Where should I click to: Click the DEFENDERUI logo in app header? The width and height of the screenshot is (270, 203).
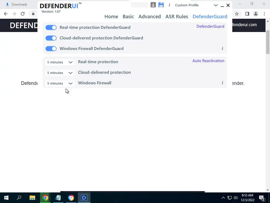pyautogui.click(x=61, y=6)
